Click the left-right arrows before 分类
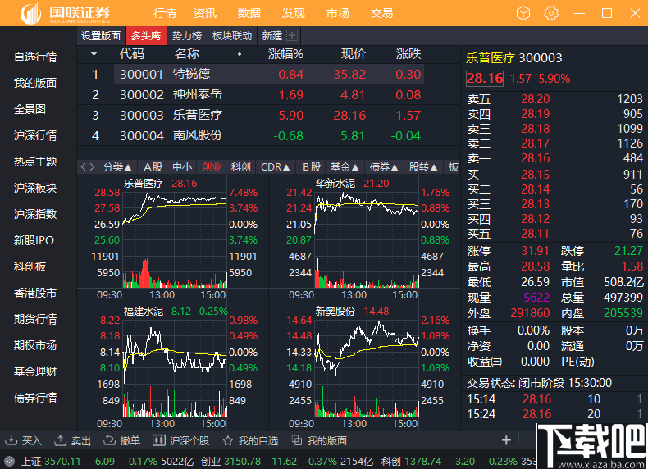Viewport: 648px width, 469px height. click(x=88, y=167)
